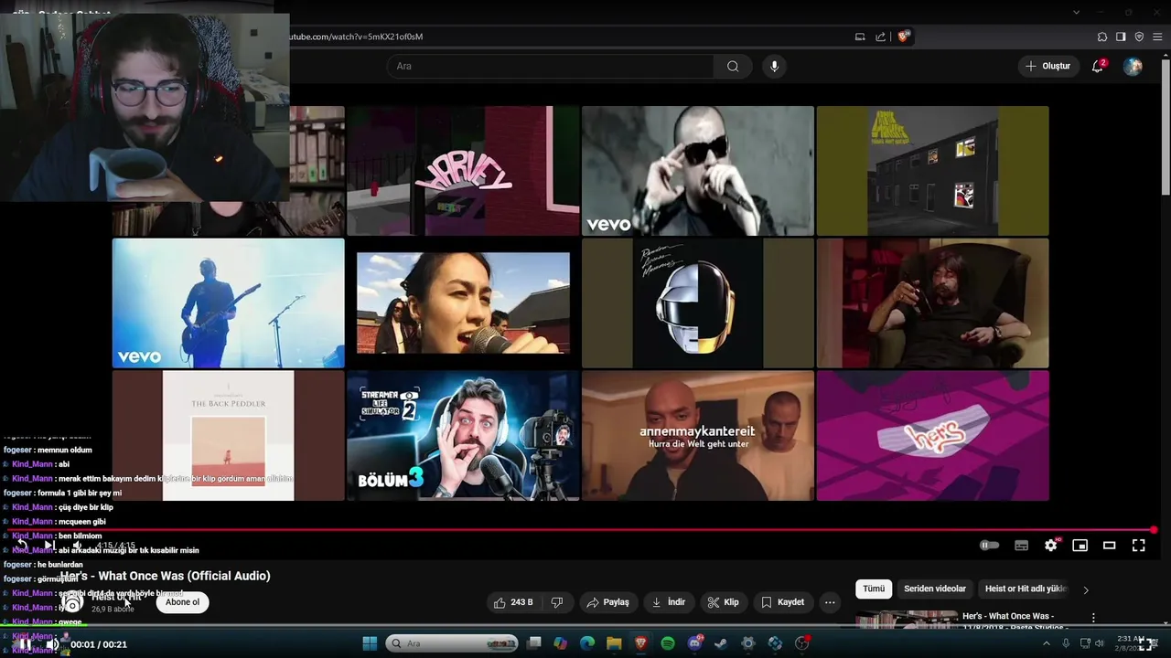Click the İndir download button

[668, 602]
